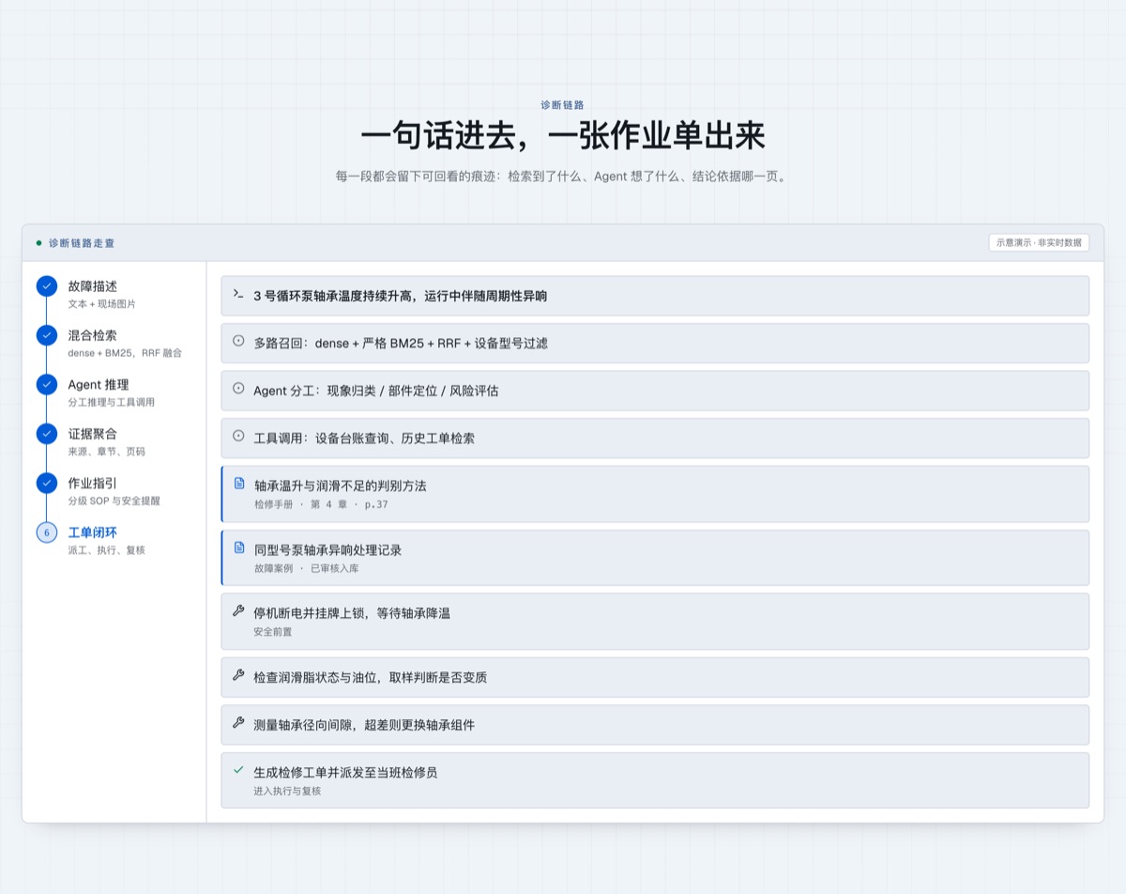Image resolution: width=1126 pixels, height=894 pixels.
Task: Click the text 文本 + 现场图片
Action: [101, 304]
